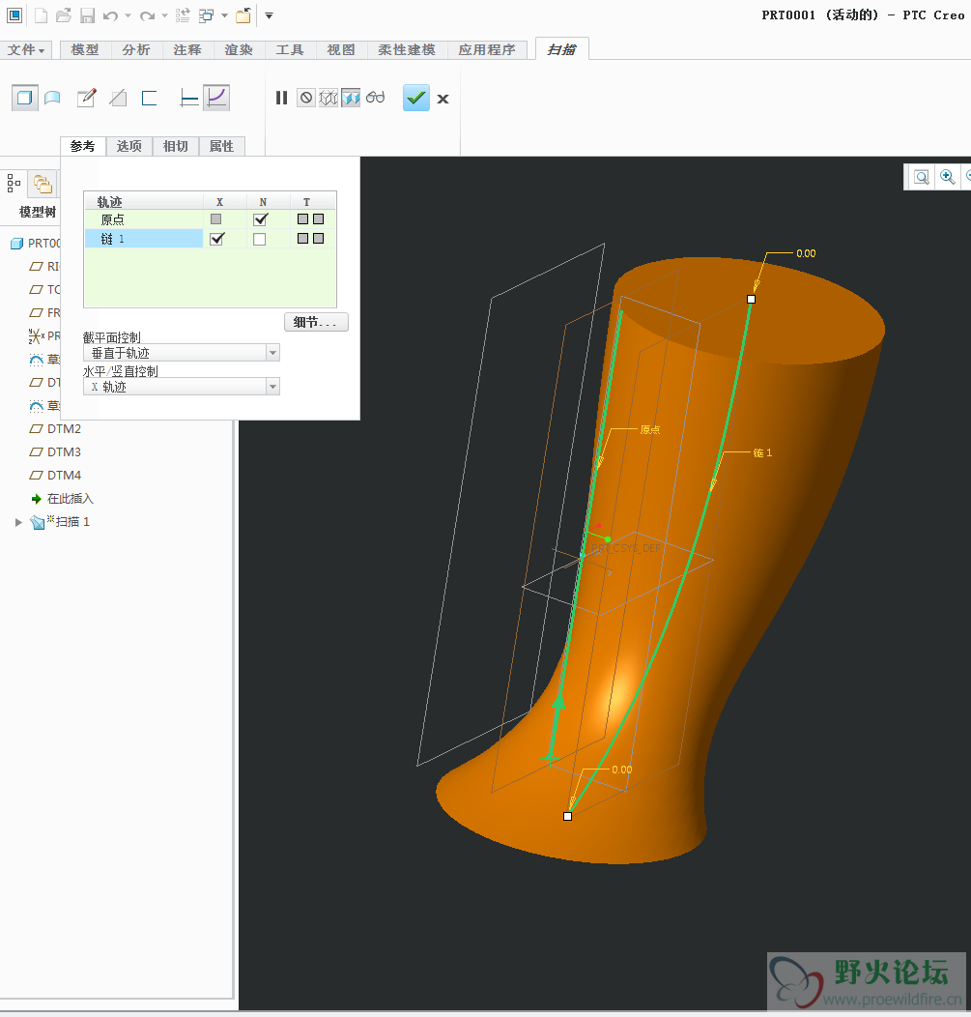
Task: Select sweep as surface icon
Action: click(x=52, y=98)
